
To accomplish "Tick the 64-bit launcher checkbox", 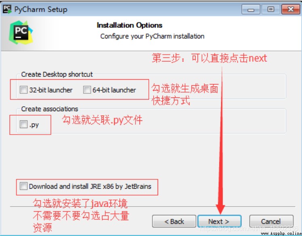I will coord(87,90).
